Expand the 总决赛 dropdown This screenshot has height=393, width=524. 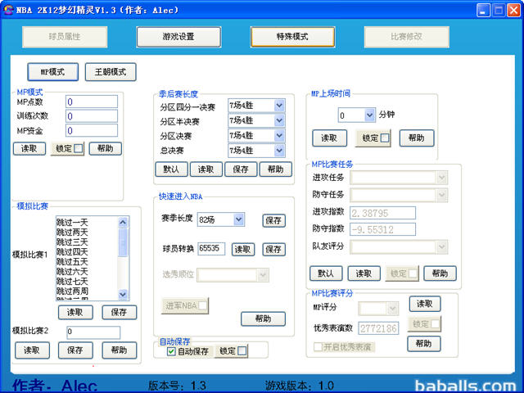(279, 151)
